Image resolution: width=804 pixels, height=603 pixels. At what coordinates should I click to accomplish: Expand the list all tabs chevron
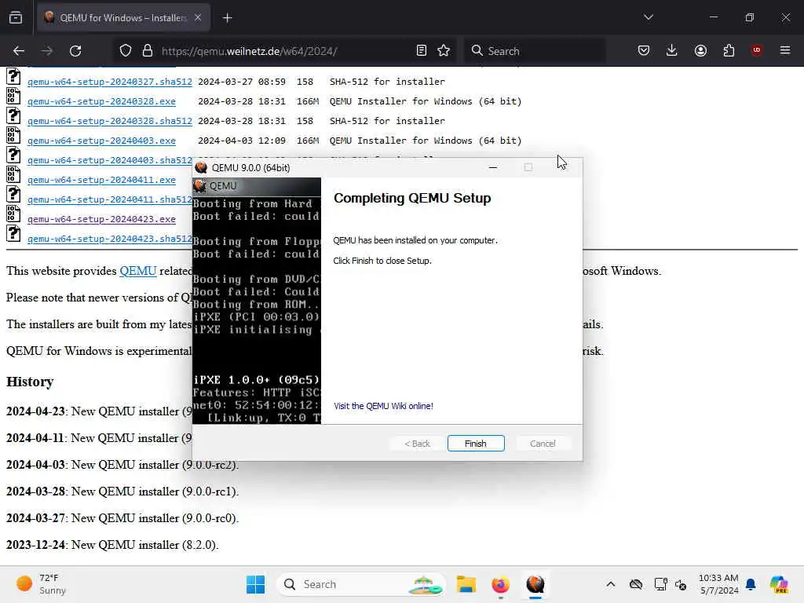pos(649,17)
